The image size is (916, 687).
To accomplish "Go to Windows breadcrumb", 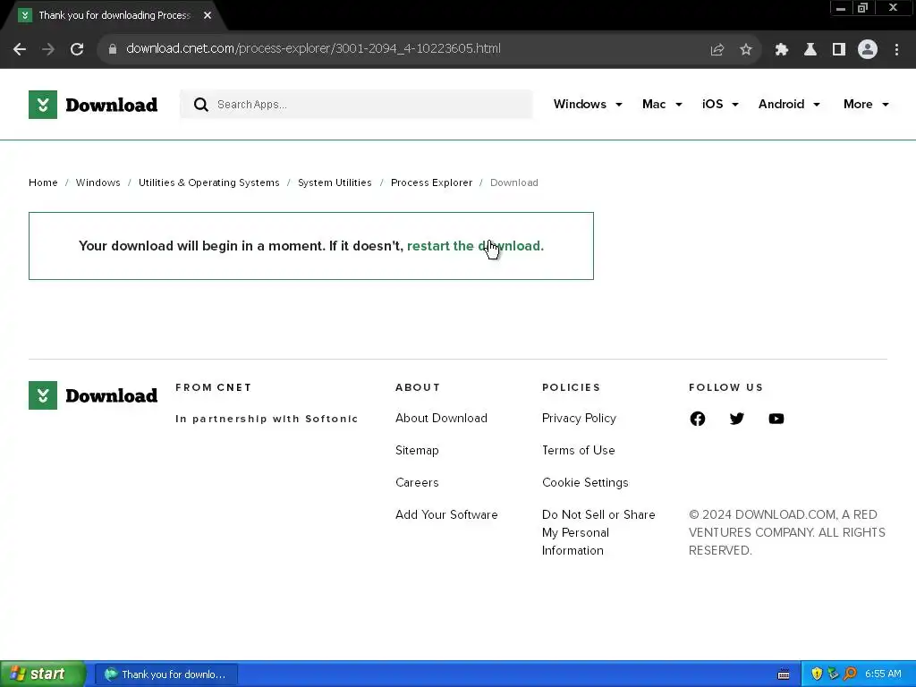I will [98, 182].
